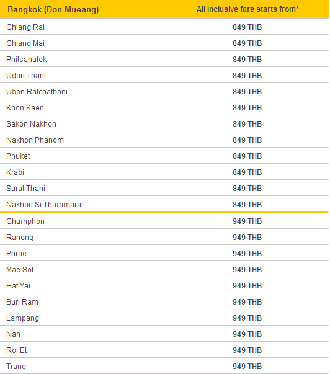
Task: Click the All inclusive fare column header
Action: 247,9
